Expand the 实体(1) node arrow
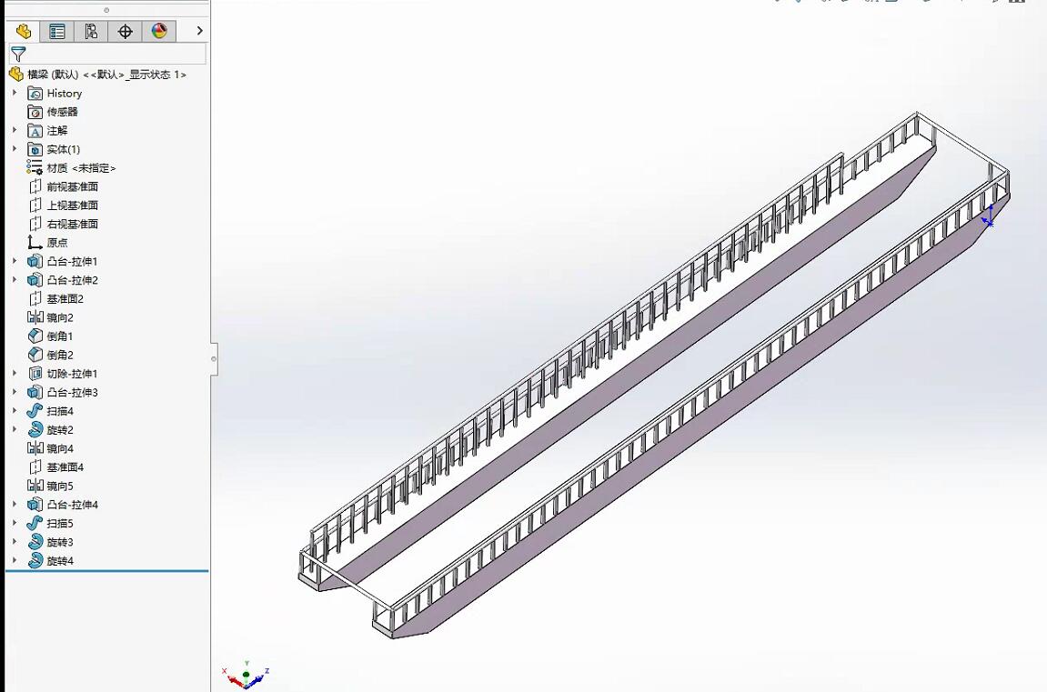Image resolution: width=1047 pixels, height=692 pixels. pos(15,149)
